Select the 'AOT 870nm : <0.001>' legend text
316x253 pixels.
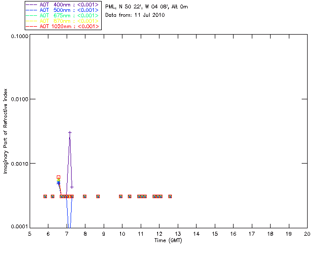click(x=69, y=21)
